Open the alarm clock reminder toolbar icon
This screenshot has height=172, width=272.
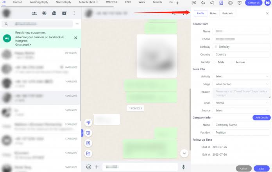(240, 3)
